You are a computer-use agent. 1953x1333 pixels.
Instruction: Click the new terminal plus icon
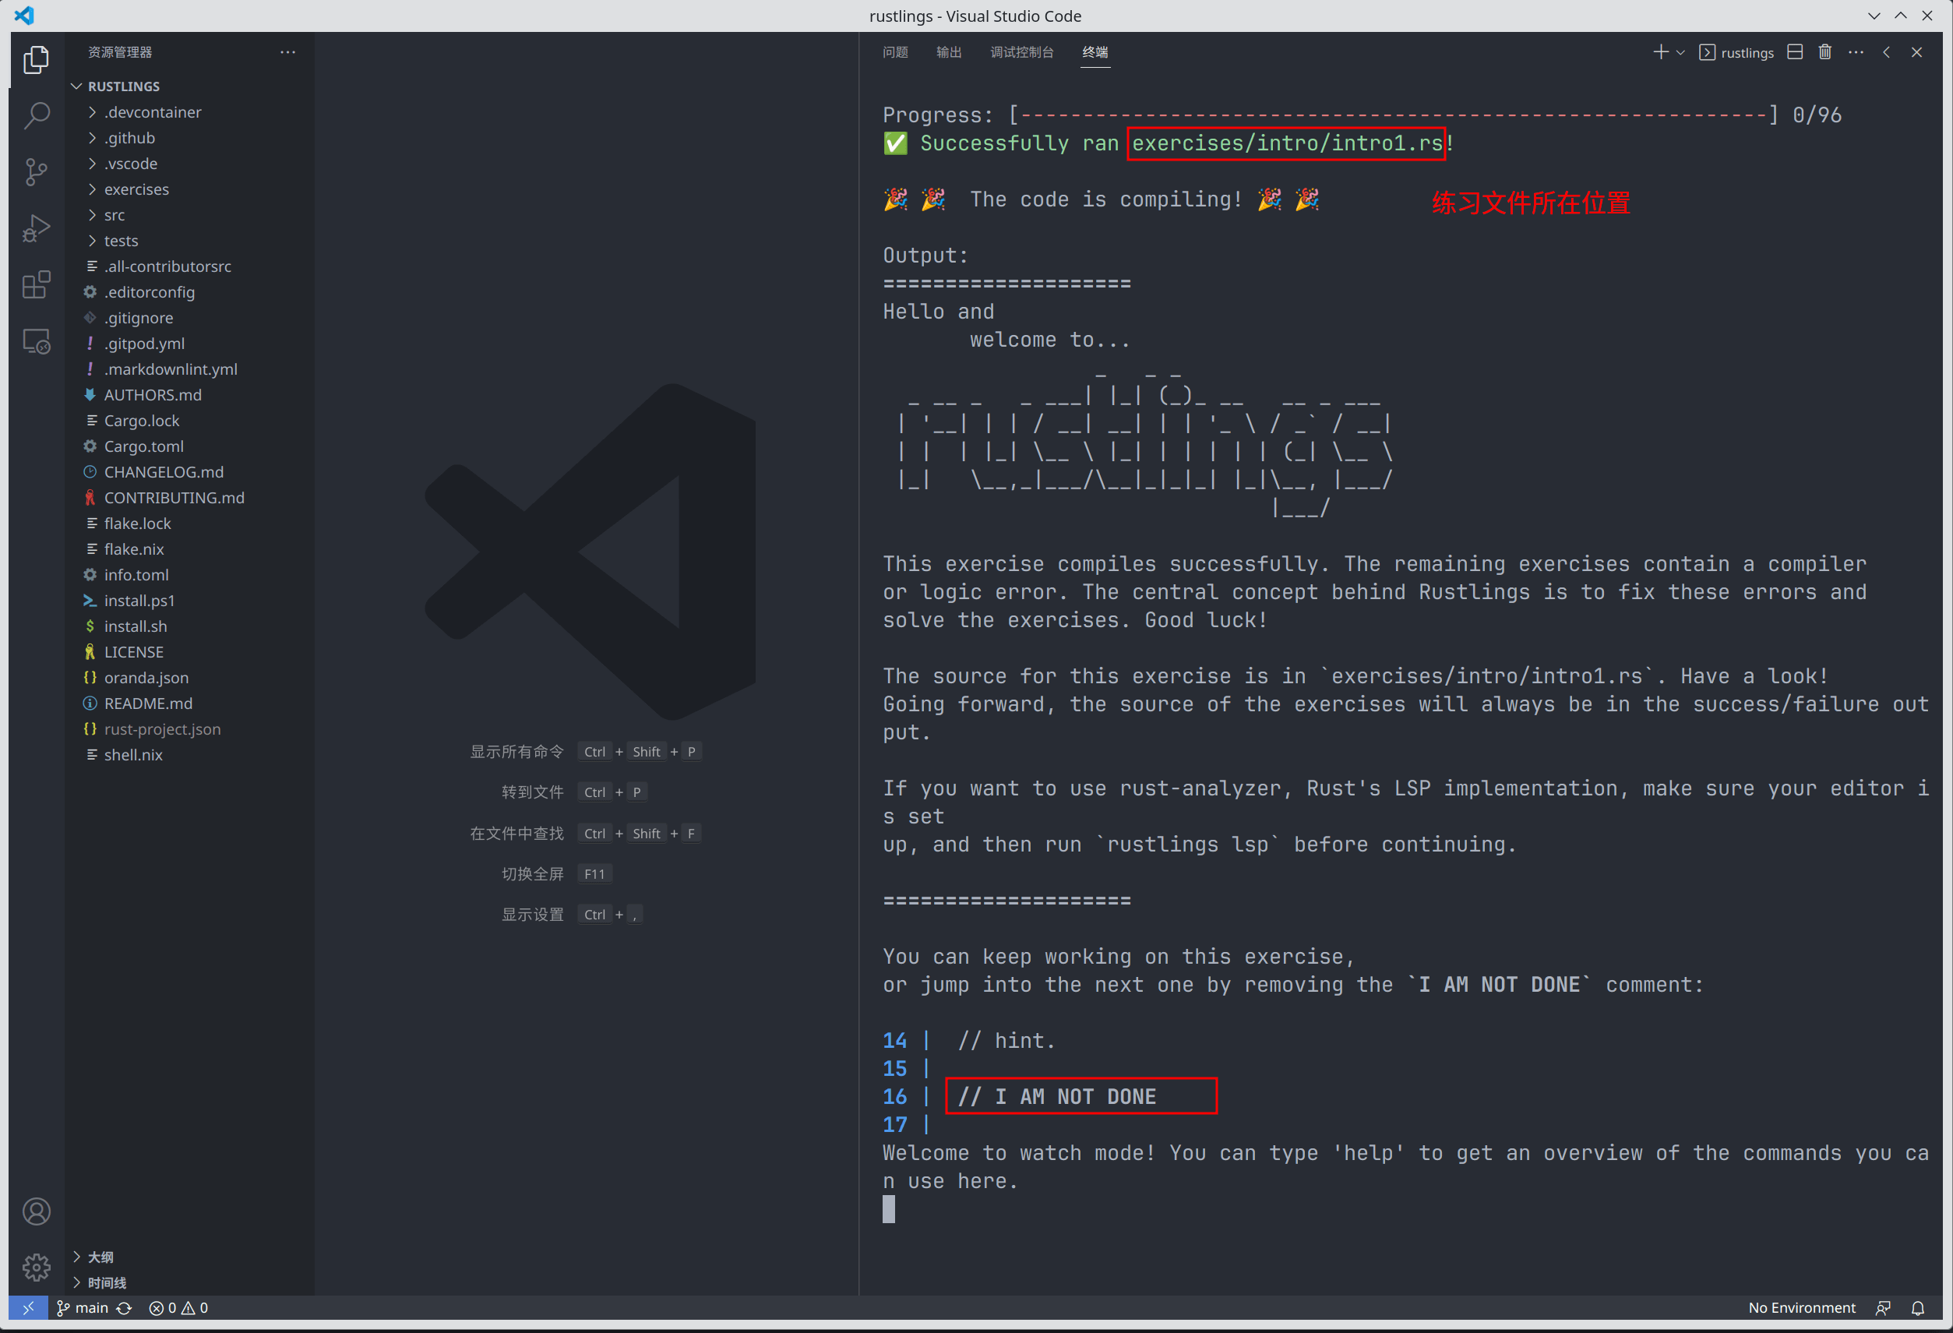1661,52
